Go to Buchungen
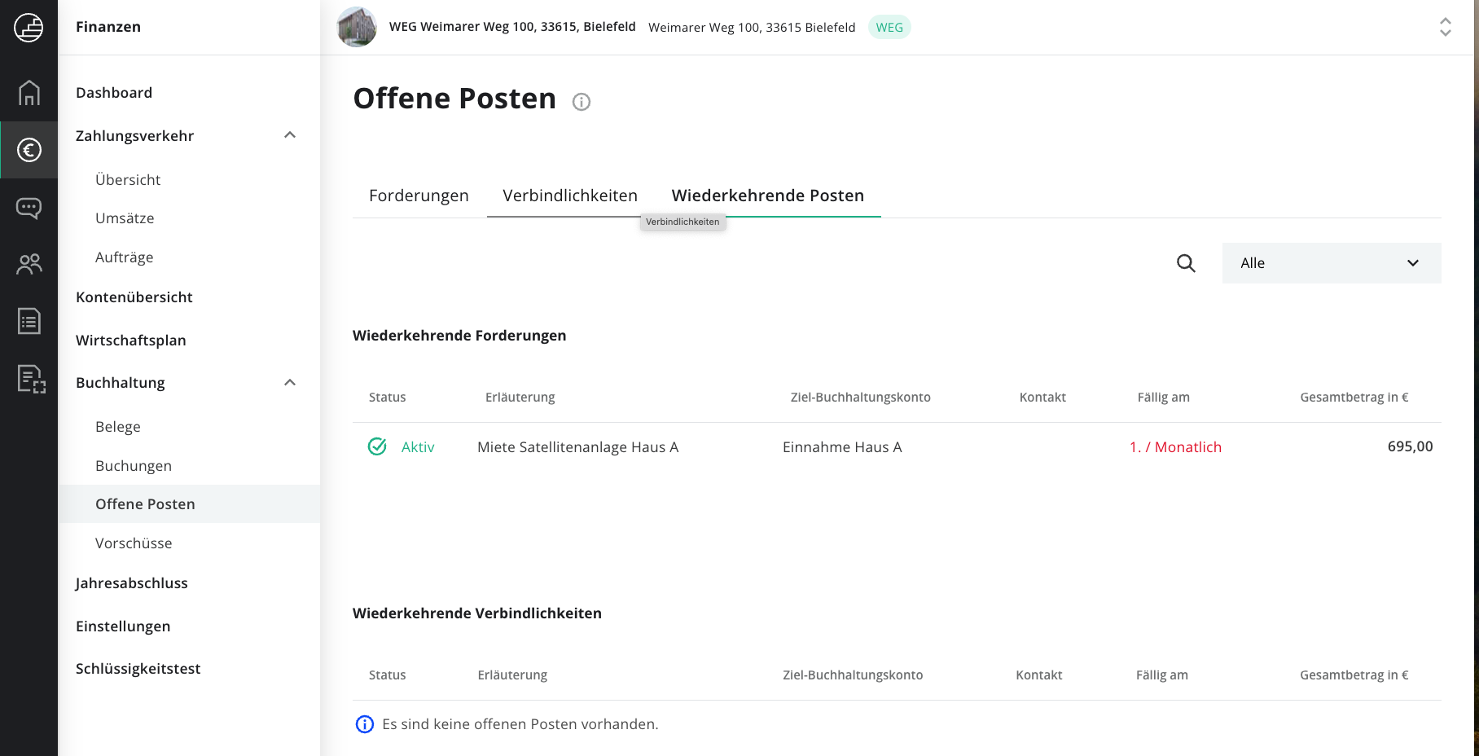1479x756 pixels. (x=134, y=466)
